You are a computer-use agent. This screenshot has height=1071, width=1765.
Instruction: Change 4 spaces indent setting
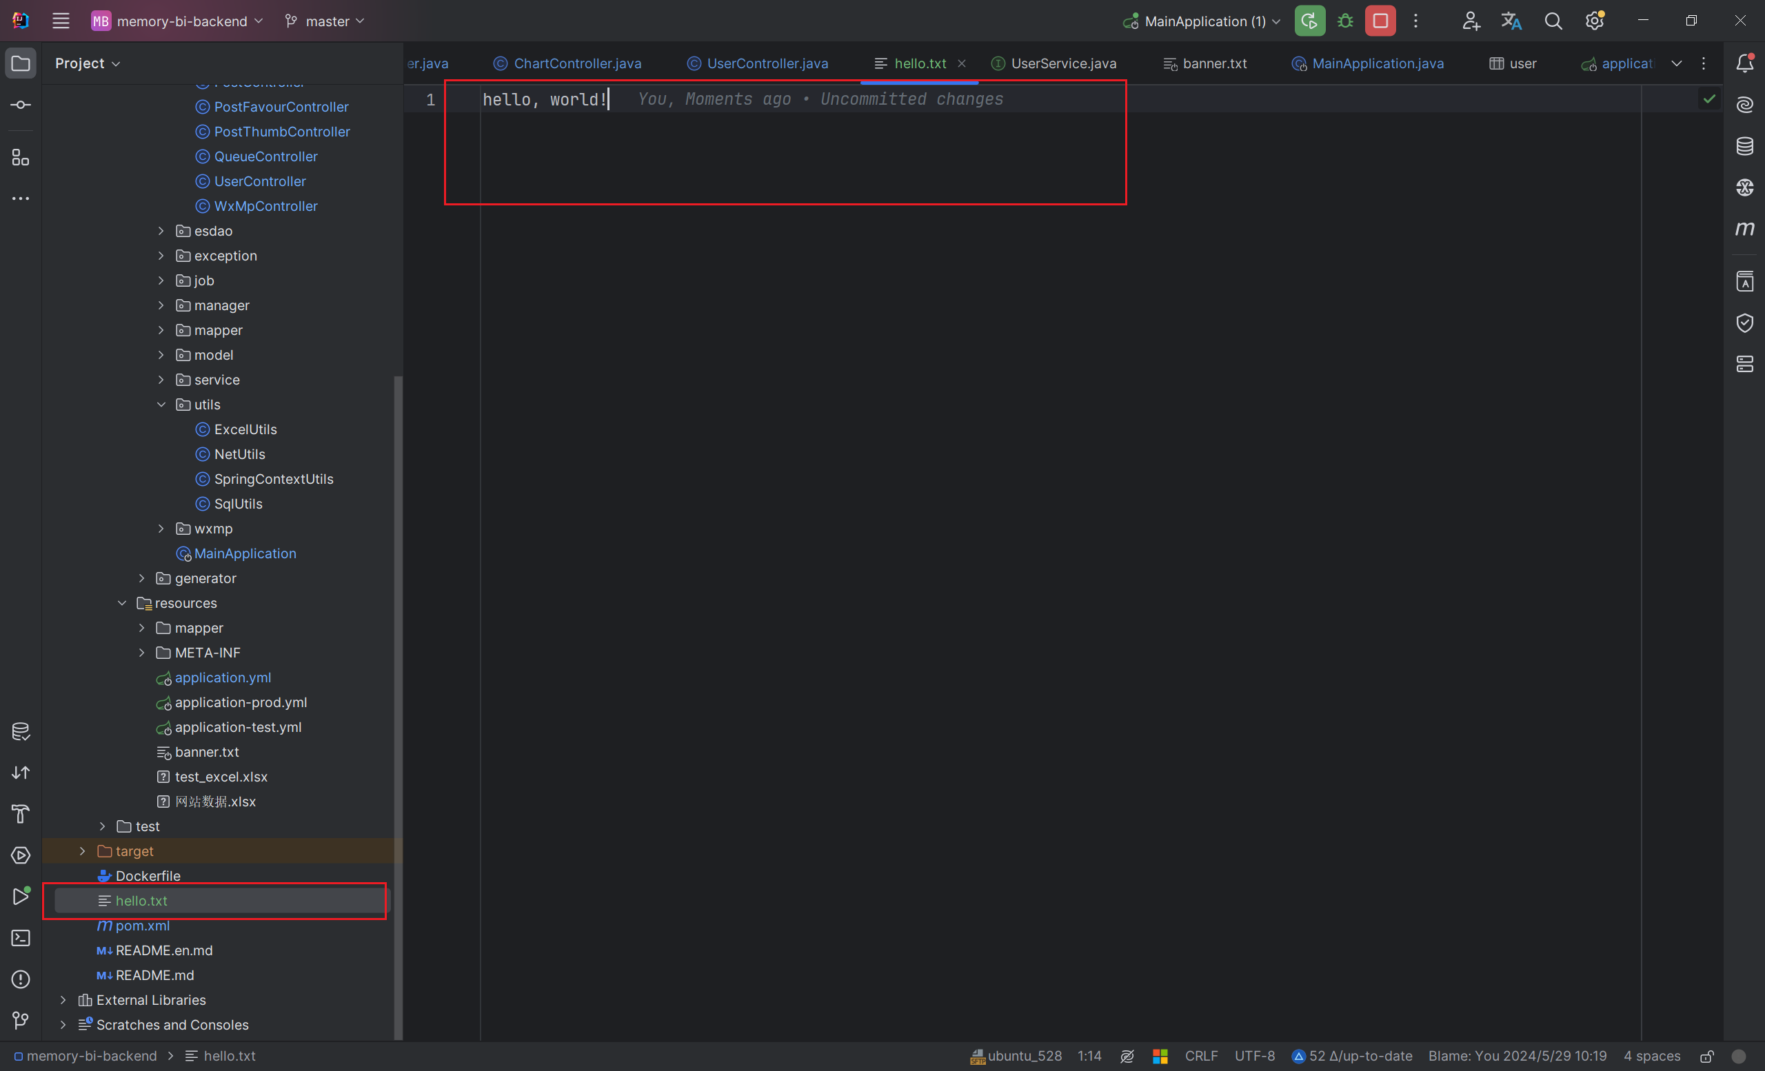tap(1652, 1056)
